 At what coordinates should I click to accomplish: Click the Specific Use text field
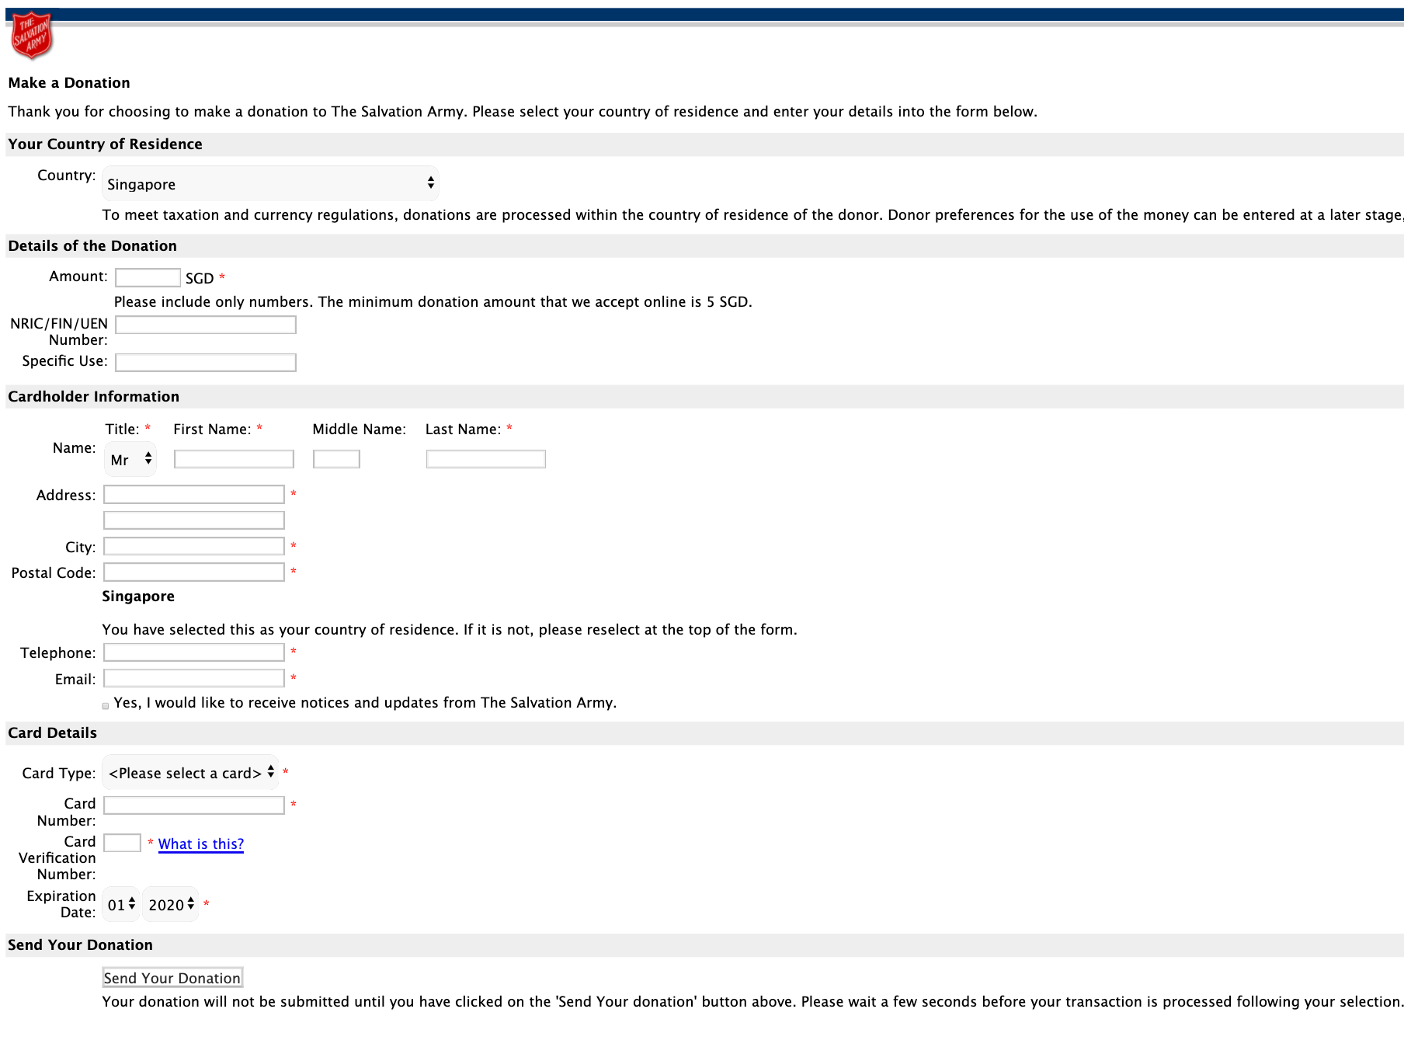206,362
